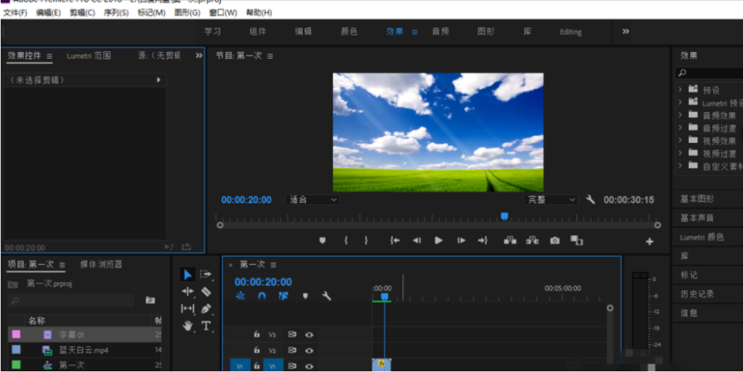Click the Export Frame camera icon
The height and width of the screenshot is (372, 743).
pyautogui.click(x=555, y=240)
